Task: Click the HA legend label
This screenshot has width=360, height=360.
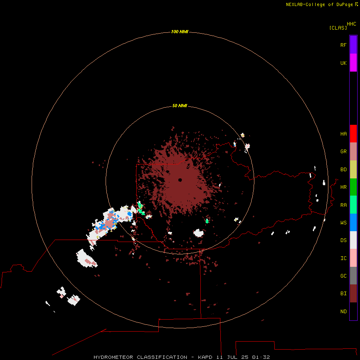Action: (x=343, y=134)
